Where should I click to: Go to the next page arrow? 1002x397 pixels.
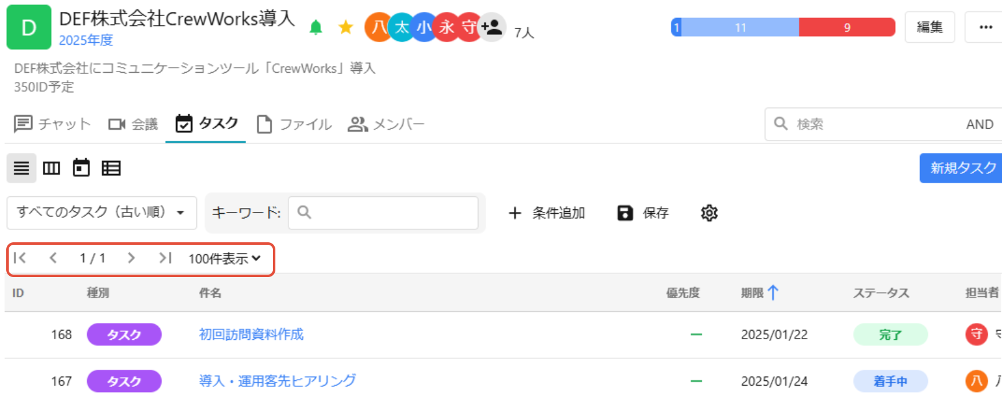pyautogui.click(x=131, y=258)
